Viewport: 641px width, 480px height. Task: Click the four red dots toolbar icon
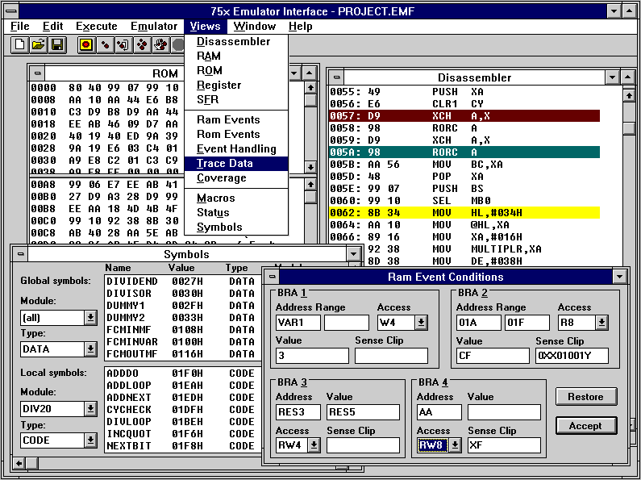[142, 44]
